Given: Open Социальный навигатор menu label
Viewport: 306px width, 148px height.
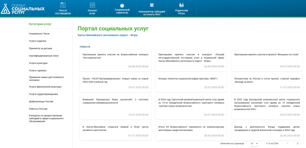Looking at the screenshot, I should [122, 11].
